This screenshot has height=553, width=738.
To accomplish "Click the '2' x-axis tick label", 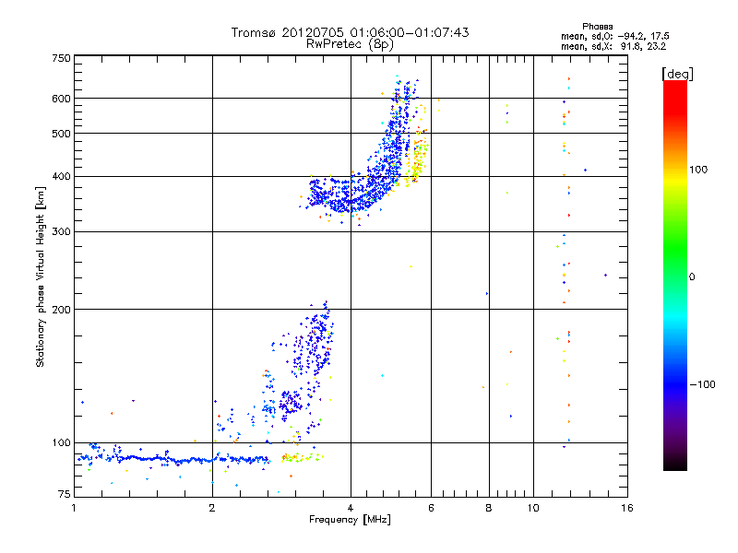I will (x=212, y=508).
